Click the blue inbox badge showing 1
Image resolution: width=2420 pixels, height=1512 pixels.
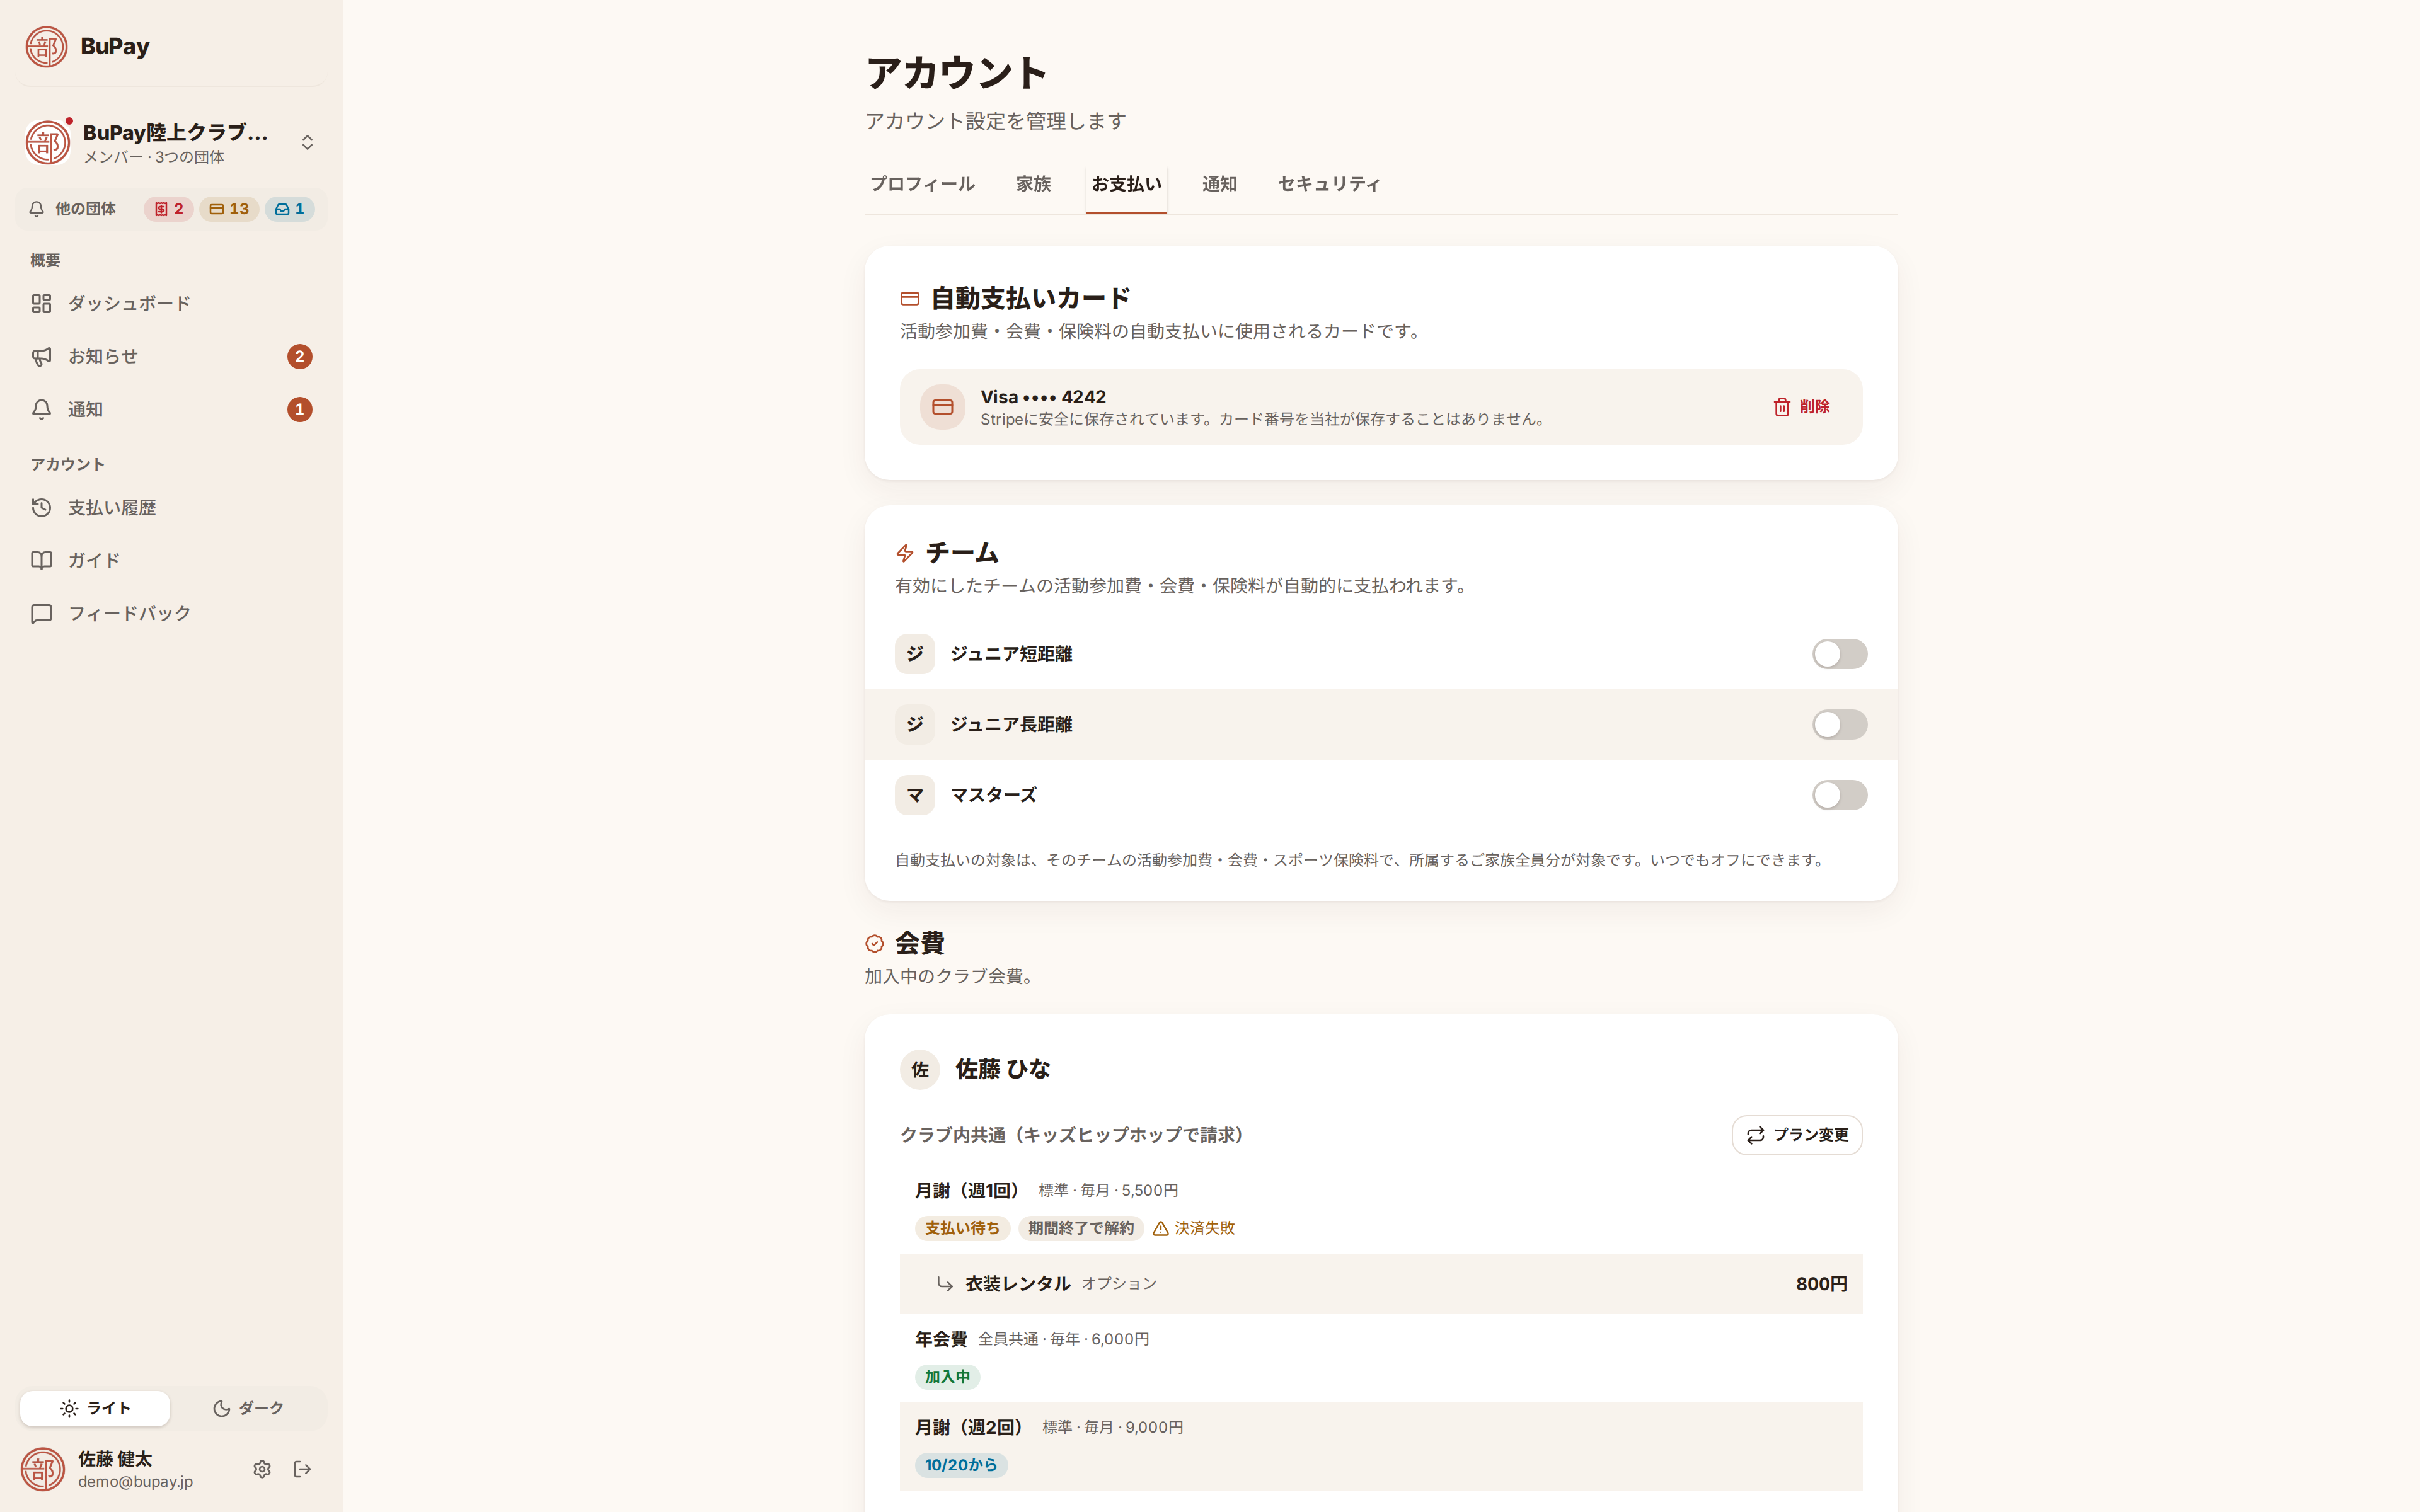(290, 209)
